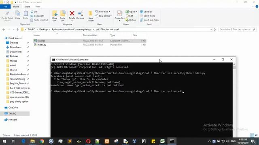Open Sublime Text from taskbar
Image resolution: width=259 pixels, height=145 pixels.
coord(70,141)
